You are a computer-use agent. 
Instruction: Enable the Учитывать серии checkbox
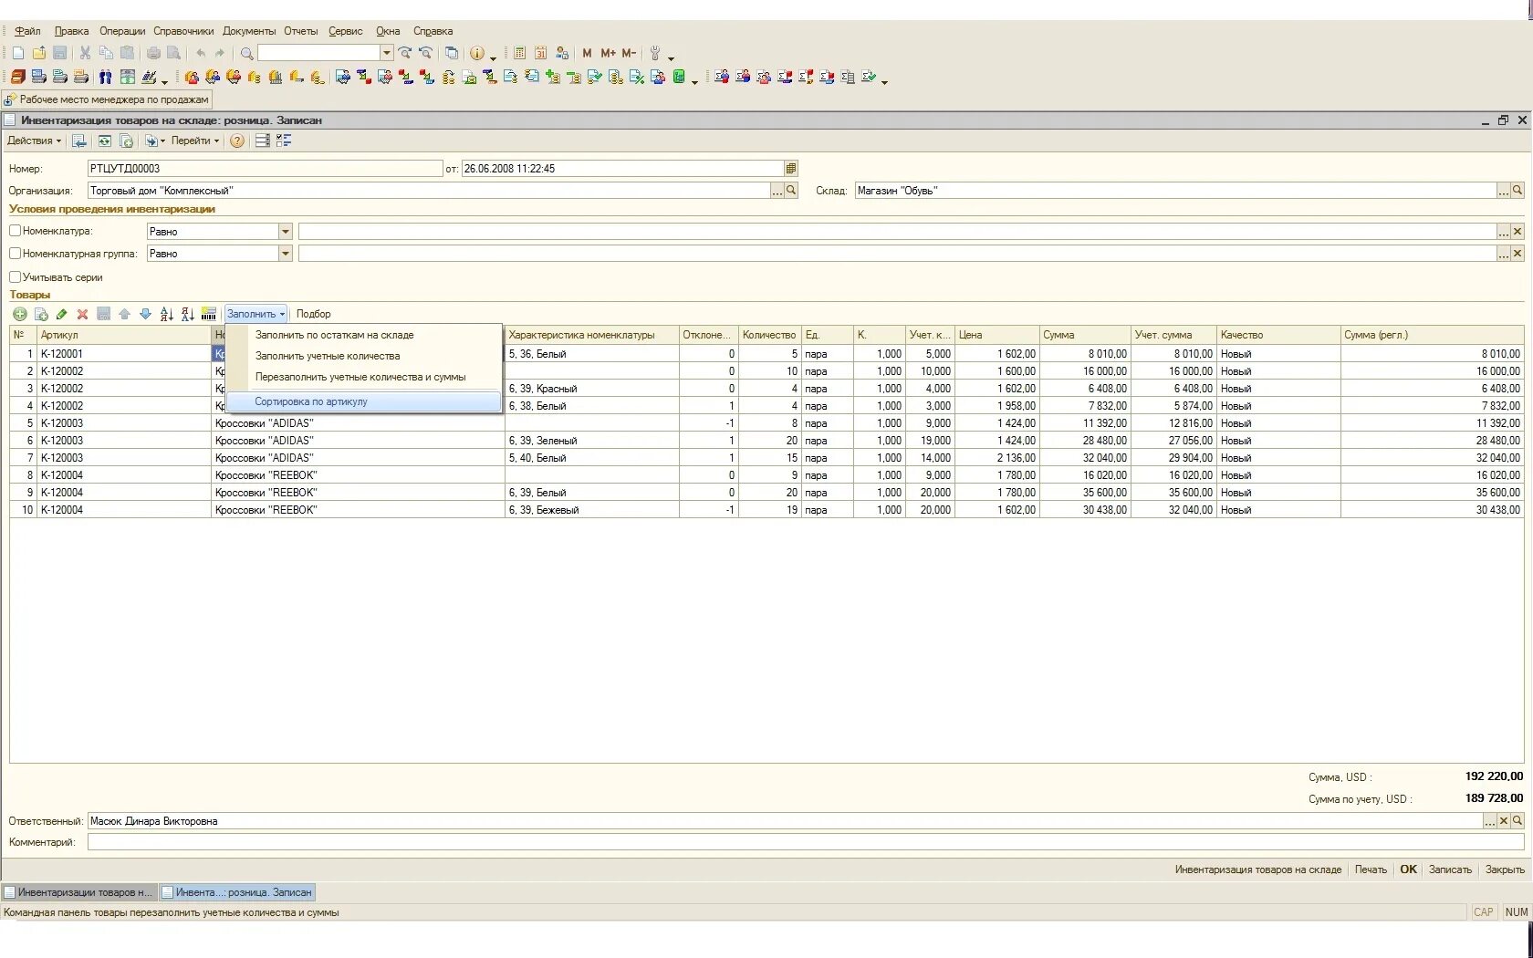click(15, 277)
